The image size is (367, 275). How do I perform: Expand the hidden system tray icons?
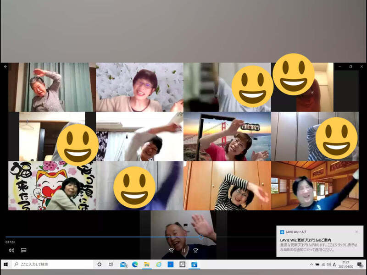tap(311, 264)
